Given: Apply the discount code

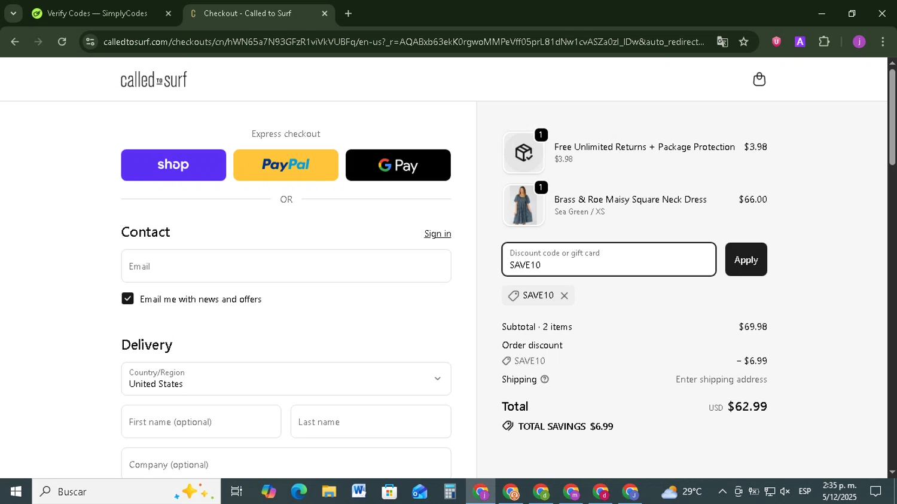Looking at the screenshot, I should pyautogui.click(x=746, y=259).
